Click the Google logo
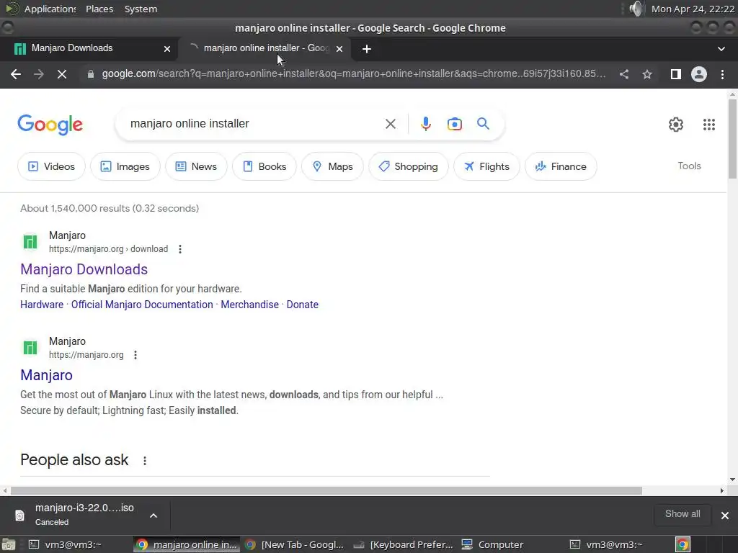738x553 pixels. point(50,124)
